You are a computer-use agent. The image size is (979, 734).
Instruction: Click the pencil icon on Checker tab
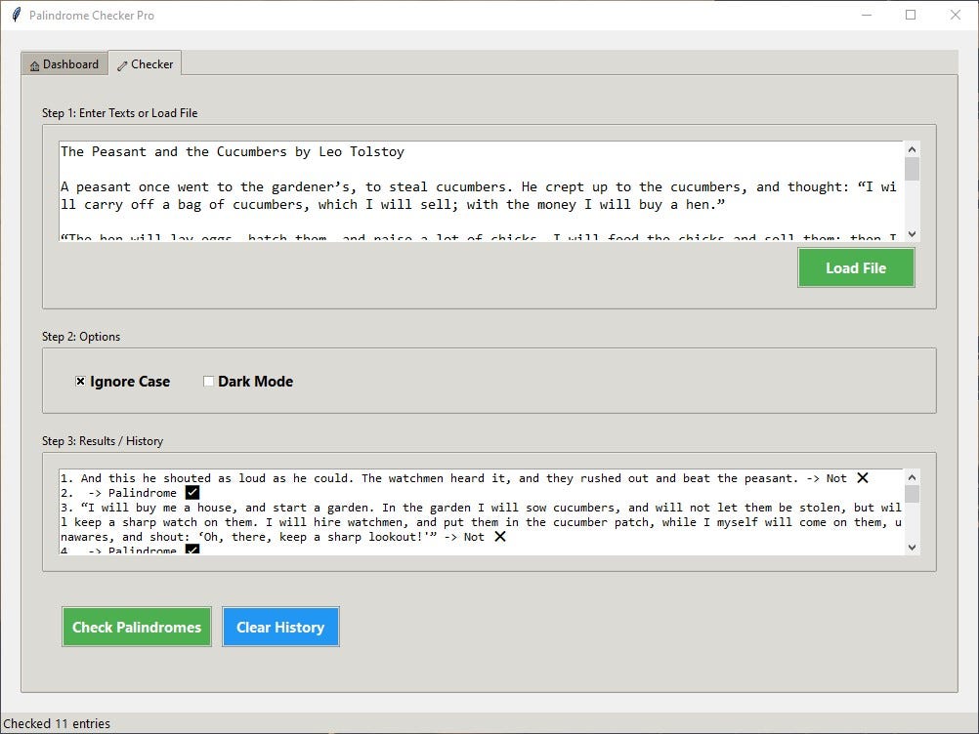pos(122,65)
